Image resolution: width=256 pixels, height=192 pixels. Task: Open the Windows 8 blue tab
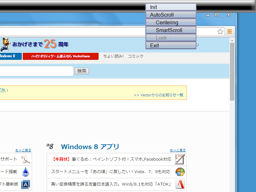pyautogui.click(x=11, y=56)
